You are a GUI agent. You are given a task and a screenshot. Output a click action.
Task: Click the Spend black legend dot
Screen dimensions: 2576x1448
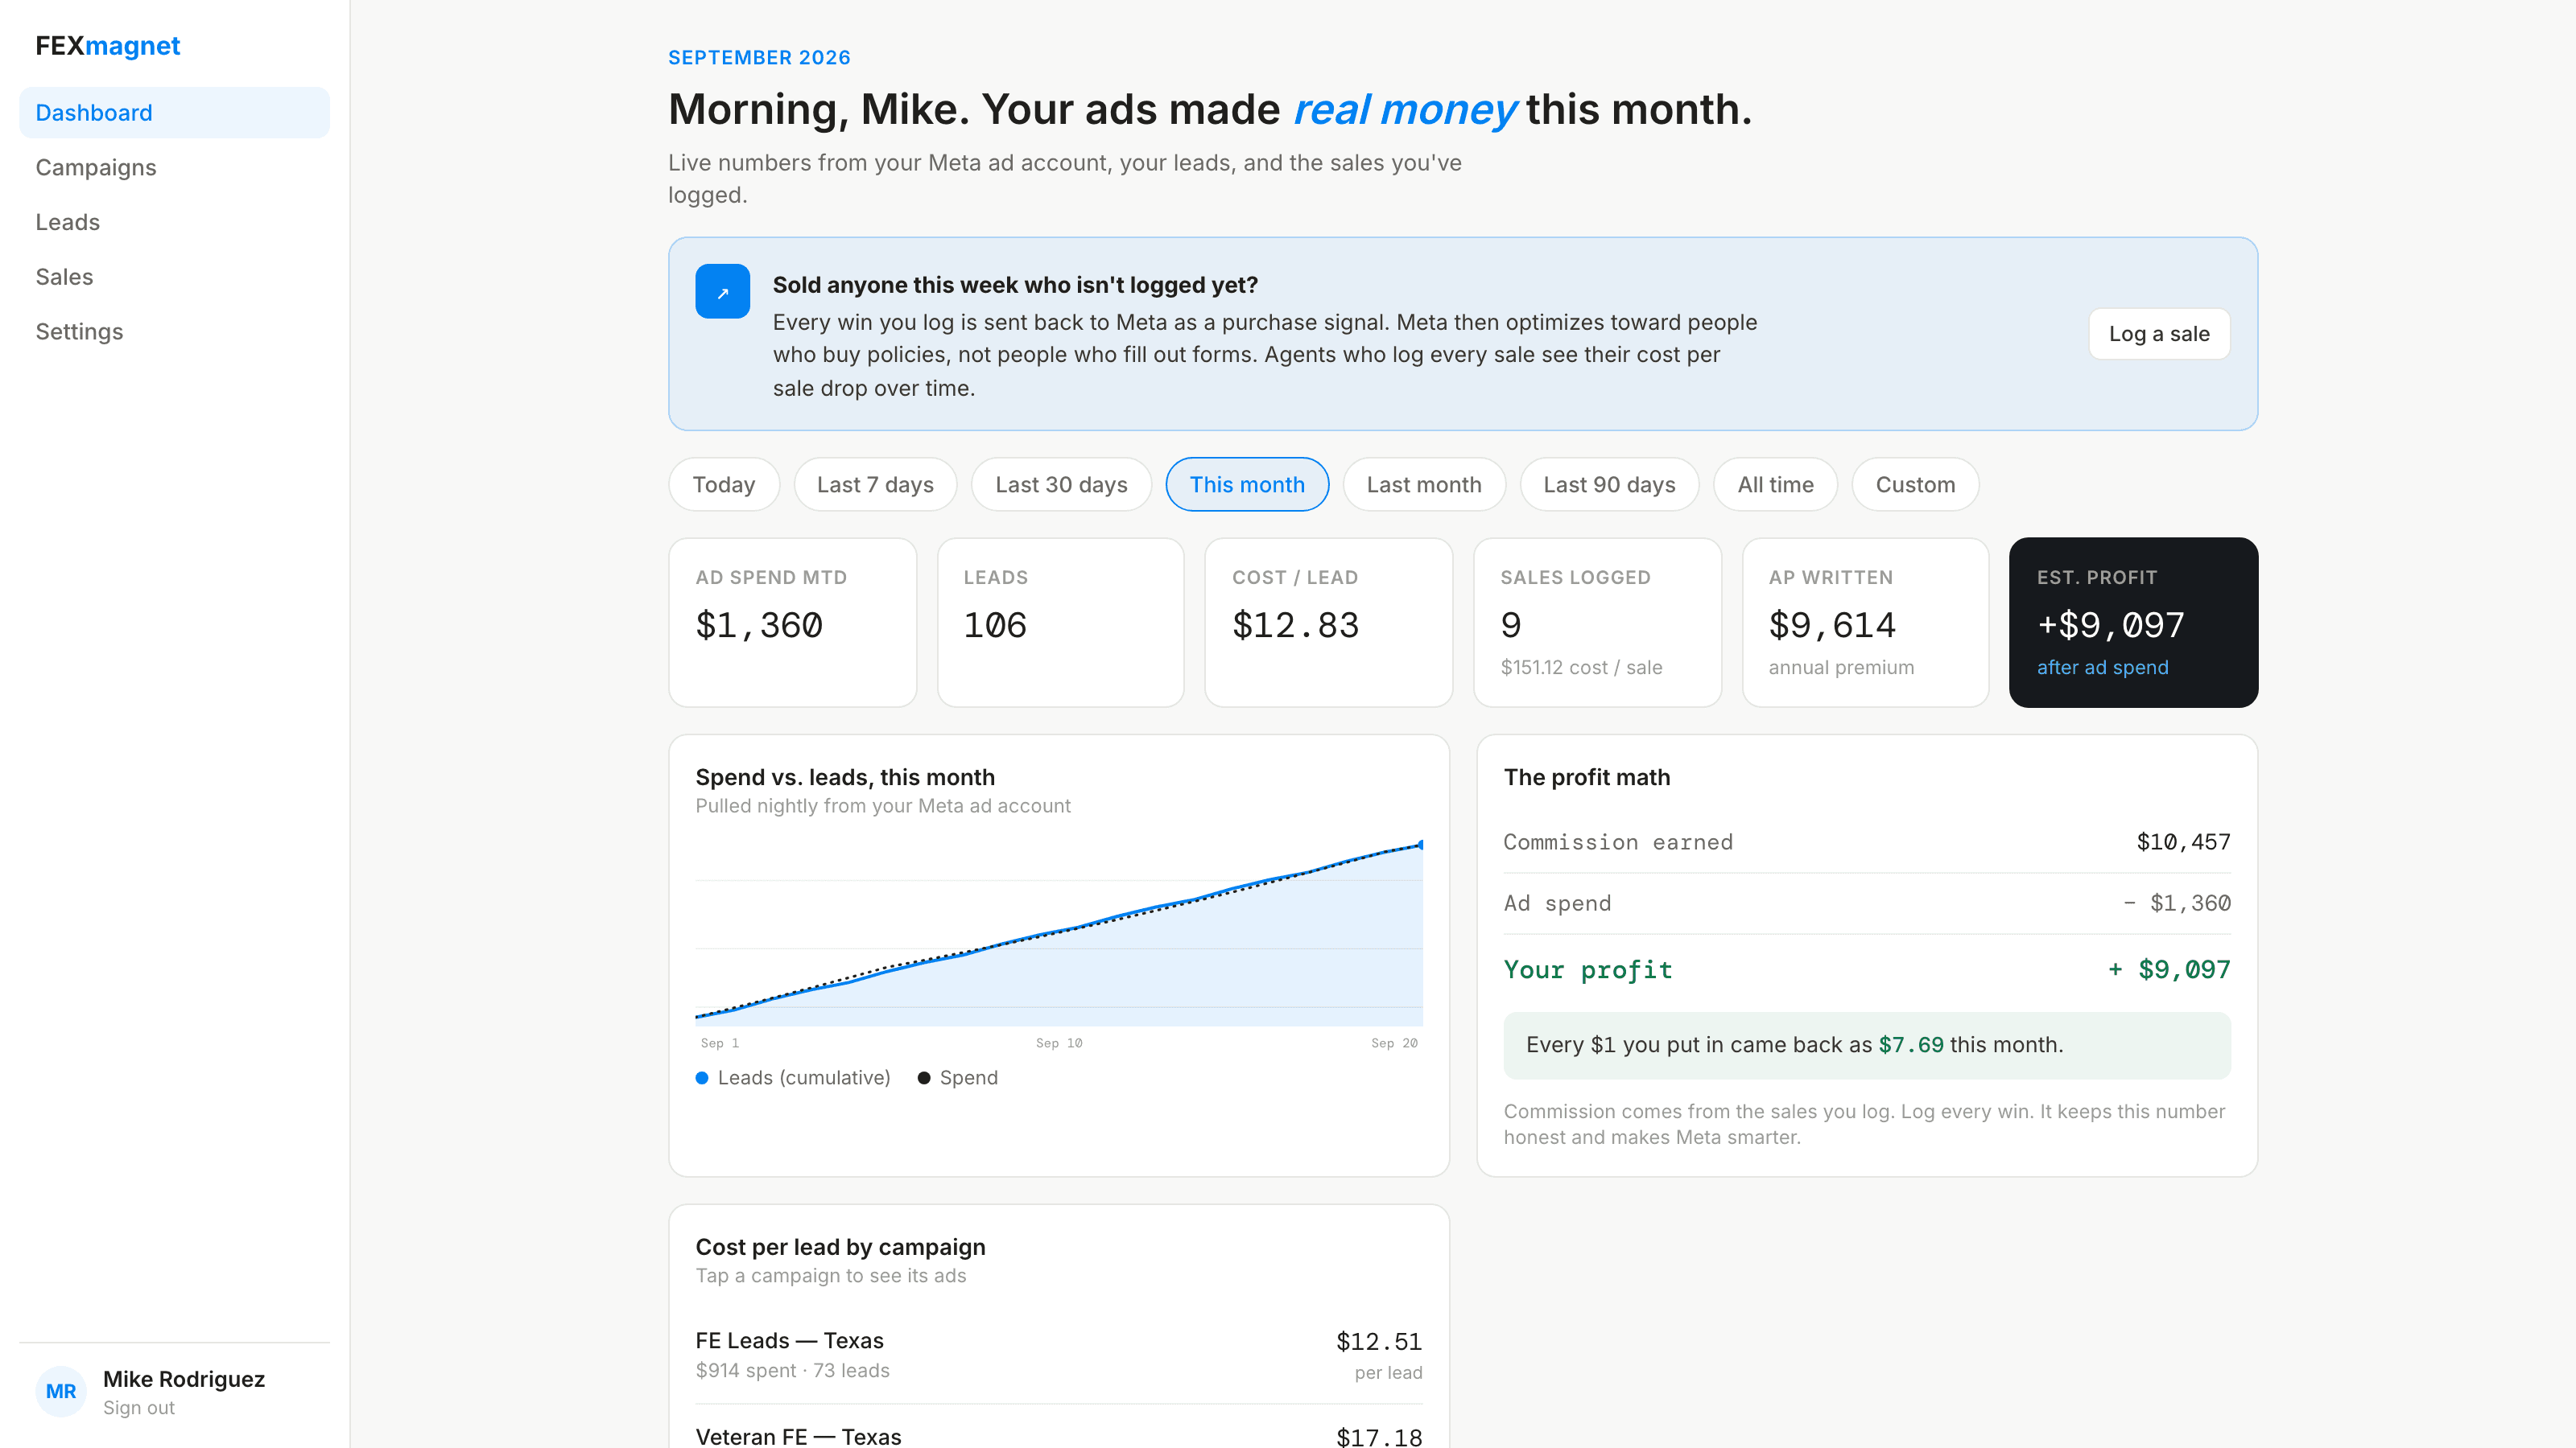(x=924, y=1077)
